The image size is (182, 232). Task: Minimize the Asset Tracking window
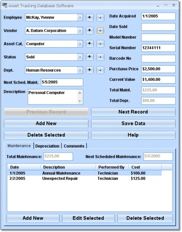pos(158,6)
